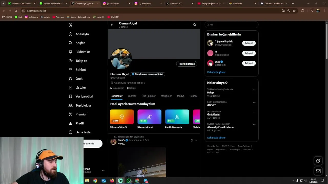
Task: Click profile avatar photo
Action: click(121, 59)
